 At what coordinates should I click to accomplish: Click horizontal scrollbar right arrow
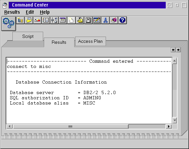click(169, 126)
